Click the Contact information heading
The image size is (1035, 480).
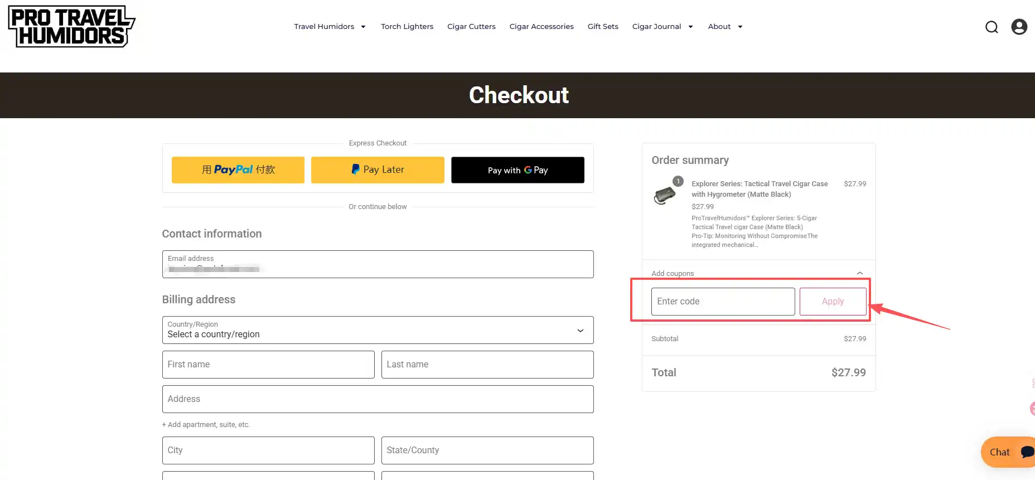click(x=211, y=234)
